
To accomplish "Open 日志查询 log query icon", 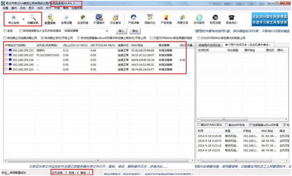I will pyautogui.click(x=115, y=18).
